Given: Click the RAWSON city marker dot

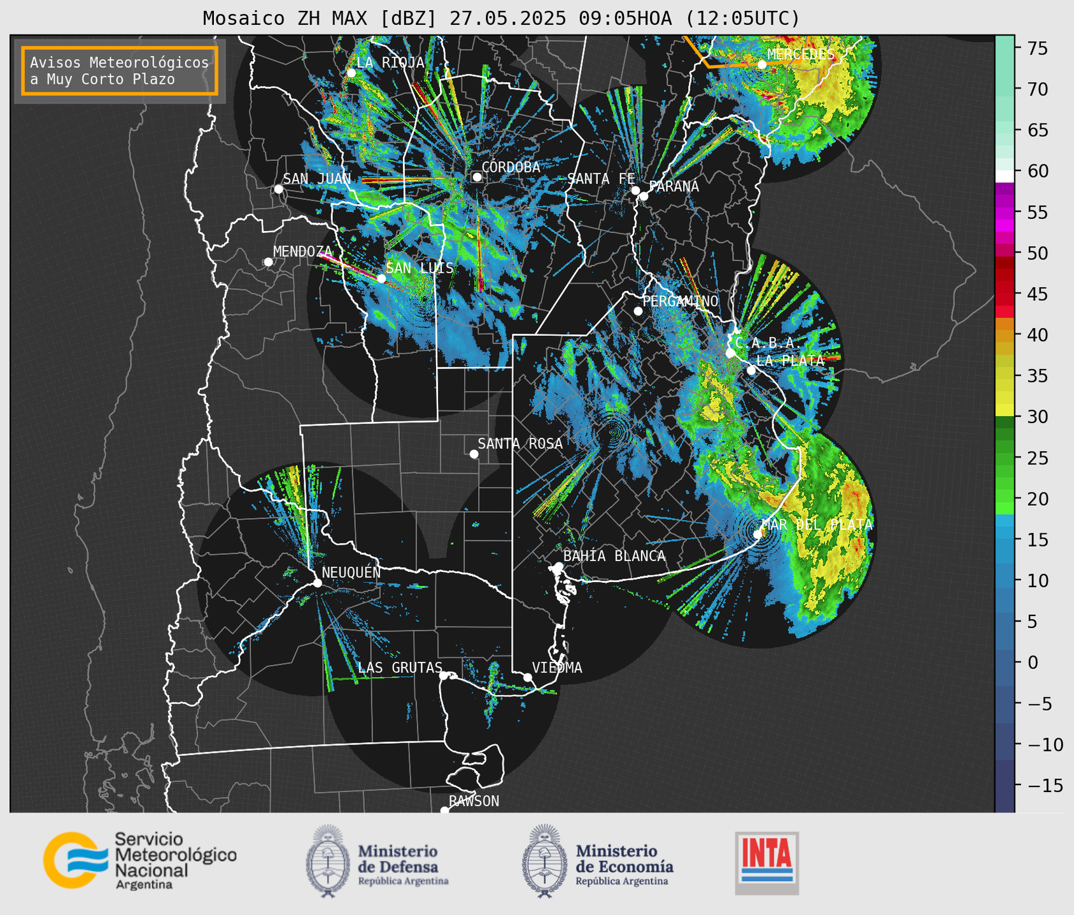Looking at the screenshot, I should click(x=444, y=811).
